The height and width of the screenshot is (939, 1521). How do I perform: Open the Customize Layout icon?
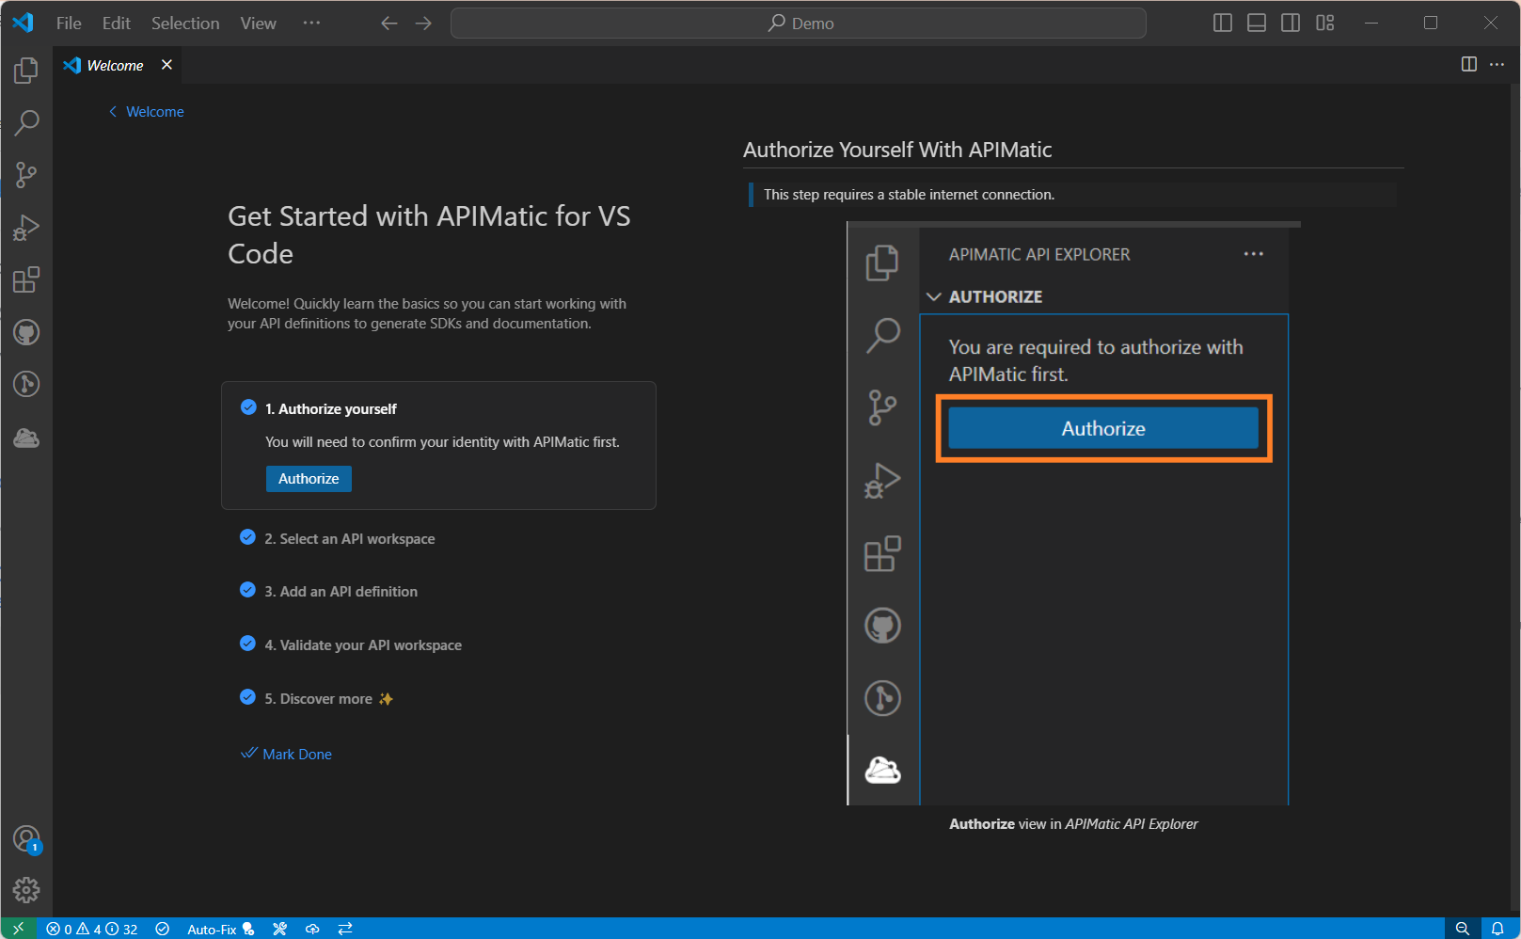click(x=1325, y=23)
